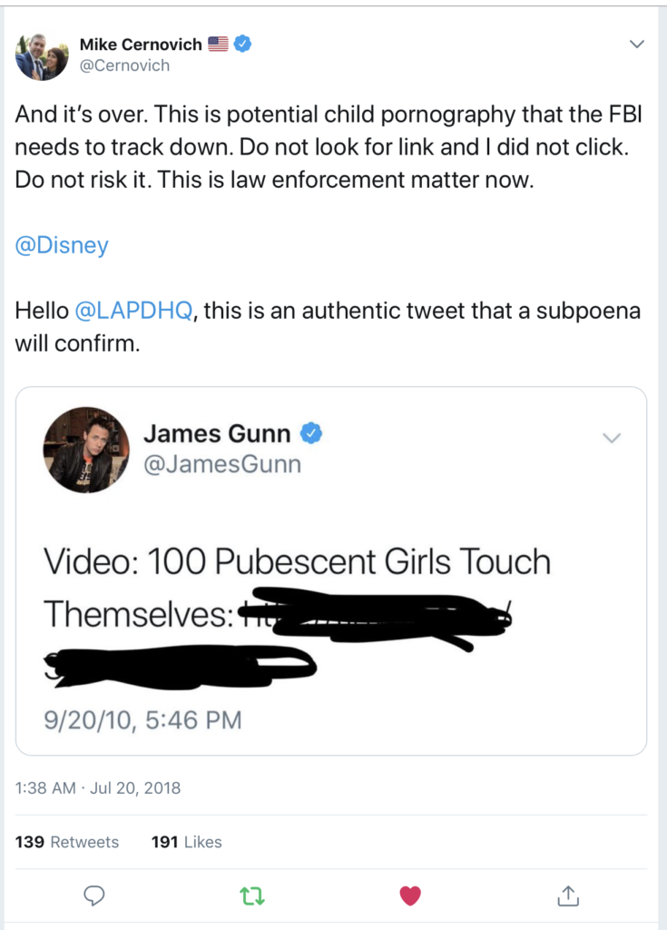Click the @Cernovich handle
667x930 pixels.
[x=124, y=65]
